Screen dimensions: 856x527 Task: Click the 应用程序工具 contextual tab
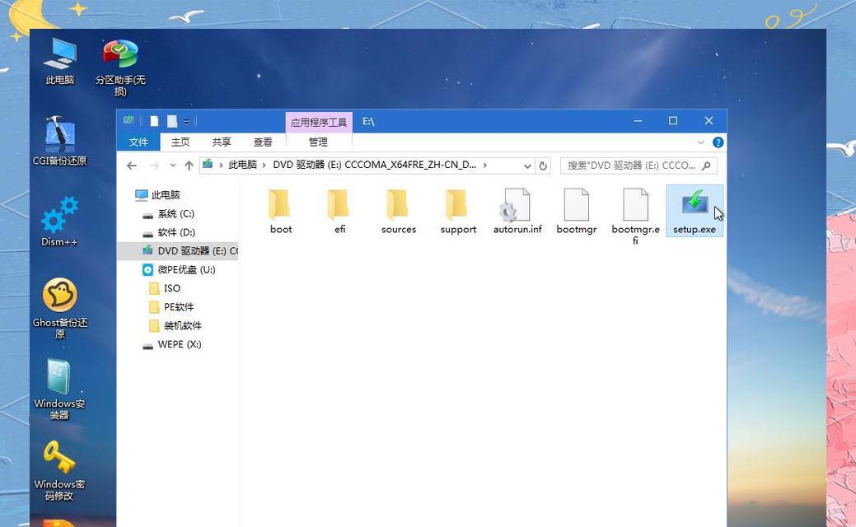click(x=319, y=122)
